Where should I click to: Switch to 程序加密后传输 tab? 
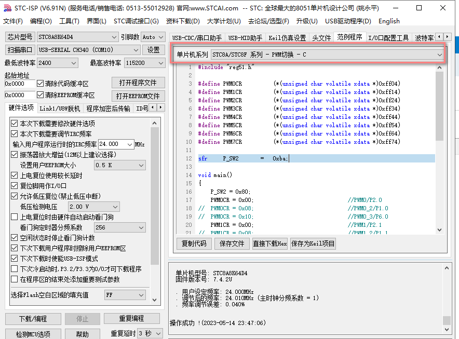(109, 109)
